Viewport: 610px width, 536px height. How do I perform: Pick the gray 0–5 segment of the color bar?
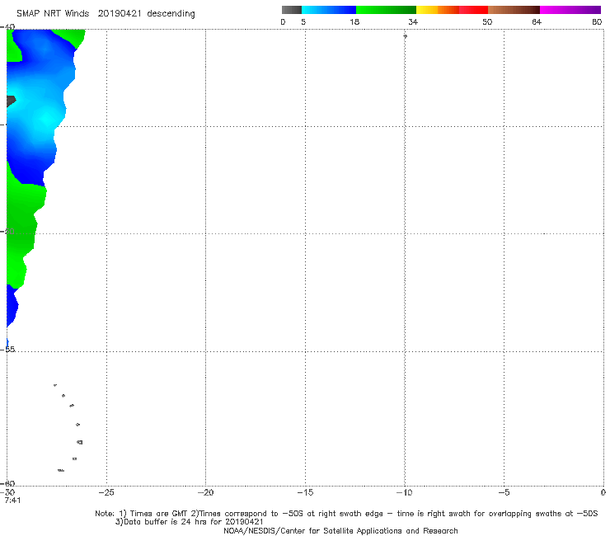point(292,10)
